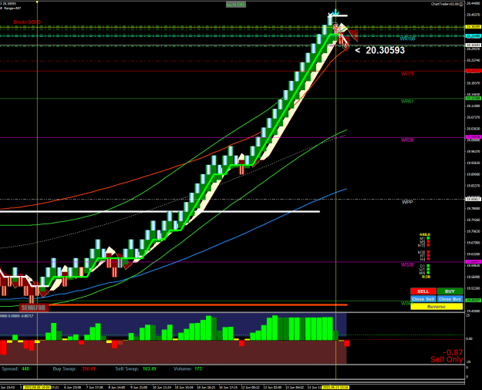Select the WR78 pivot level label
Viewport: 482px width, 390px height.
(407, 73)
